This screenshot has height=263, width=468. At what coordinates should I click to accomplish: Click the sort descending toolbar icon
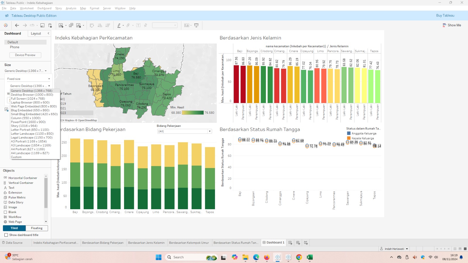pos(108,25)
